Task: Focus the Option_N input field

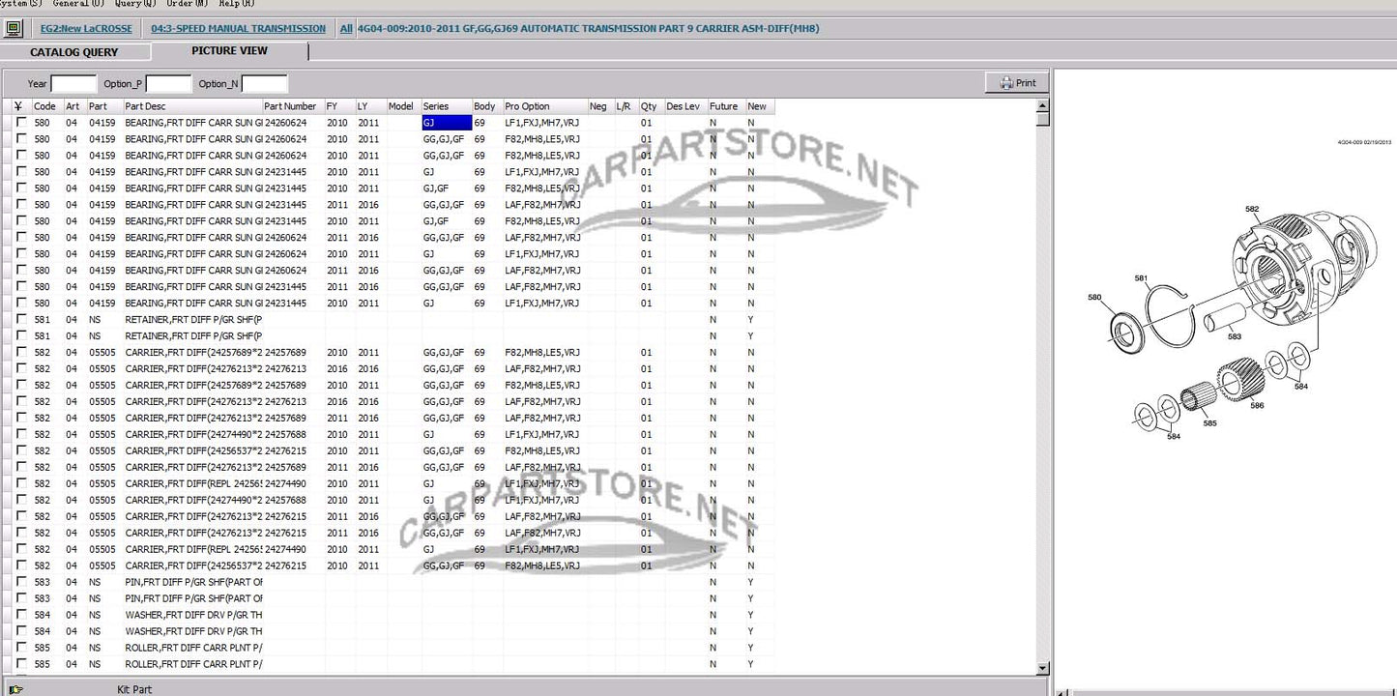Action: coord(264,84)
